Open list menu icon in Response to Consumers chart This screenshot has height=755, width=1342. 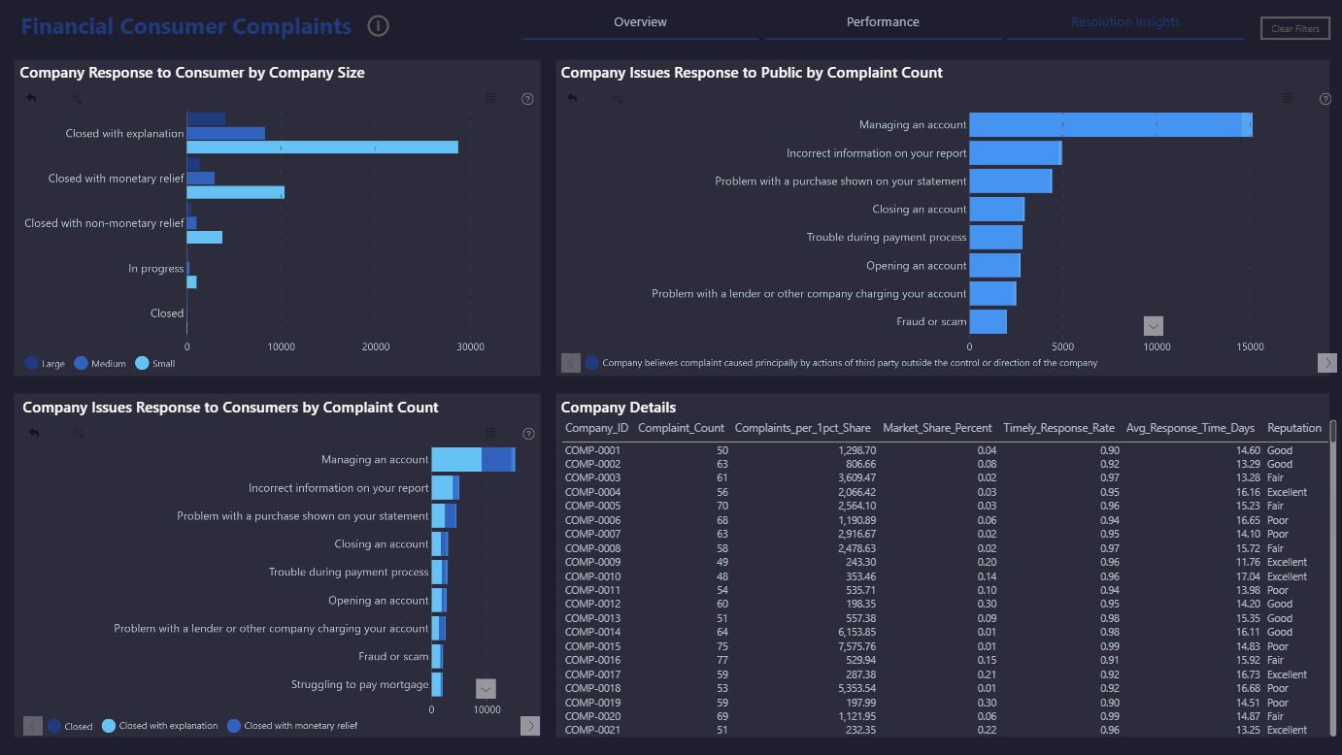click(x=491, y=433)
